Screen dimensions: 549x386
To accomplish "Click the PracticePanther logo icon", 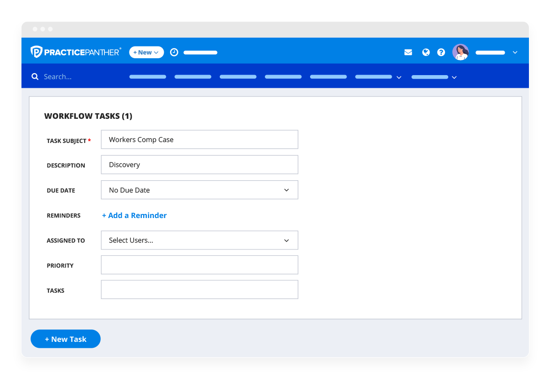I will (x=36, y=51).
